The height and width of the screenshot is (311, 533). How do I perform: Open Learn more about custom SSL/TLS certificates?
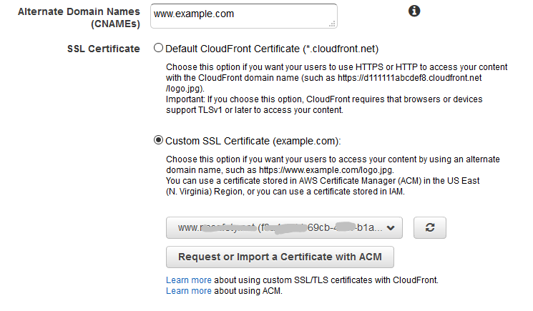coord(189,280)
